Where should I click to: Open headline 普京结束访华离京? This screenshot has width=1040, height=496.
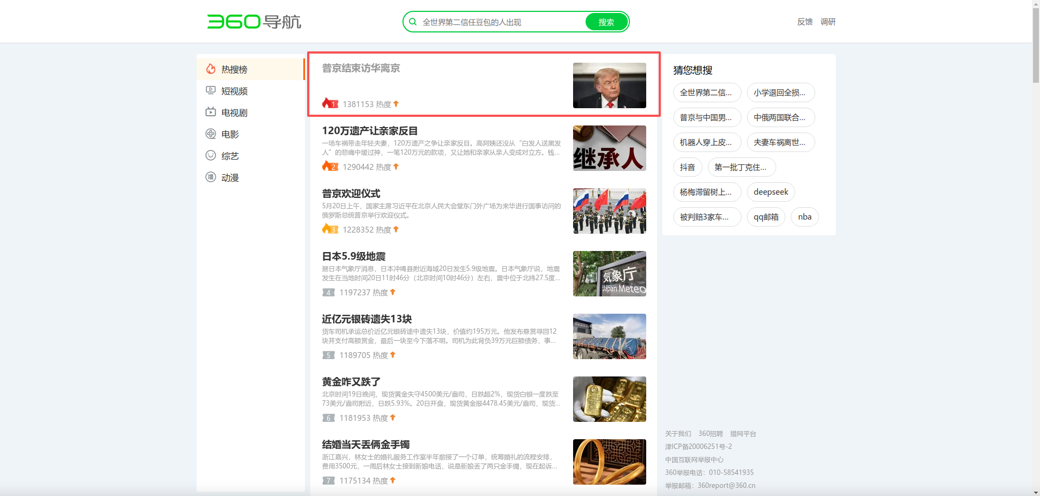click(x=361, y=68)
